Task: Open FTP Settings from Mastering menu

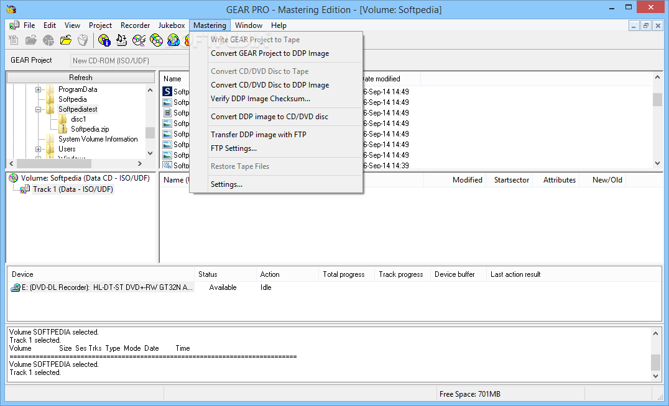Action: pos(277,148)
